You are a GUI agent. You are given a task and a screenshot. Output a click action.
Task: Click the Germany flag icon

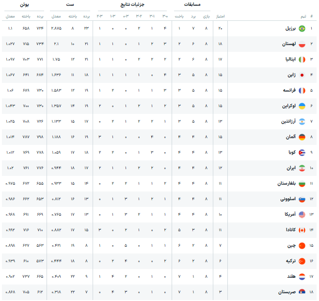click(x=302, y=137)
